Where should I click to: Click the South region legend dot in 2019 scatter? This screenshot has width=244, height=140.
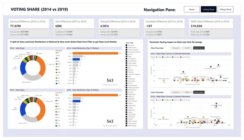coord(181,100)
